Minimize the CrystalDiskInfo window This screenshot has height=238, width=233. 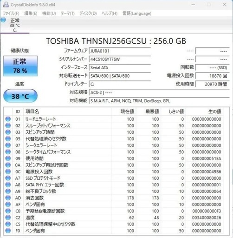point(193,5)
